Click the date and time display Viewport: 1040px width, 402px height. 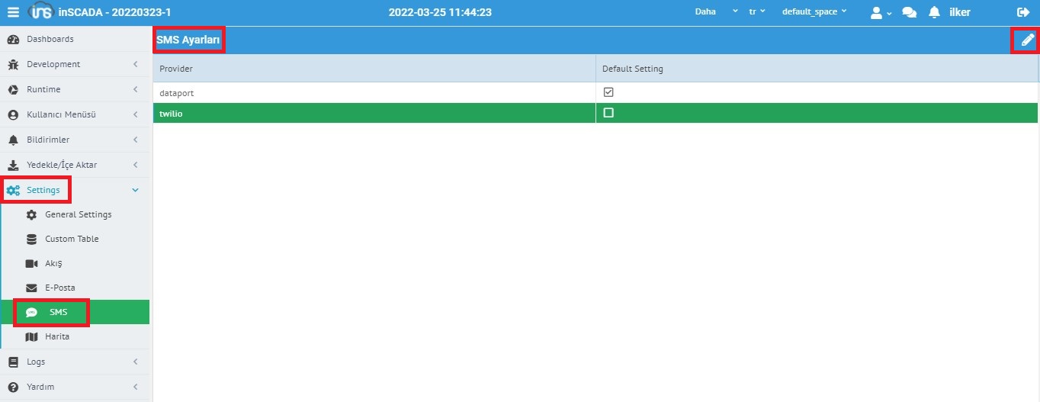[440, 12]
